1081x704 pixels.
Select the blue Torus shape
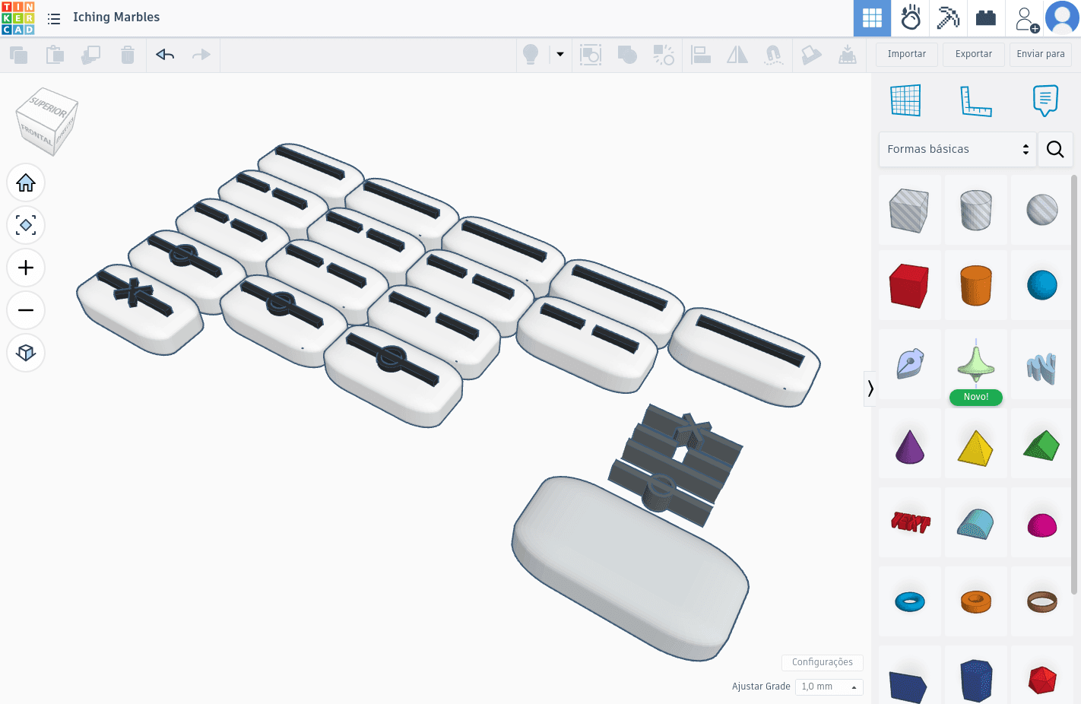pos(910,601)
